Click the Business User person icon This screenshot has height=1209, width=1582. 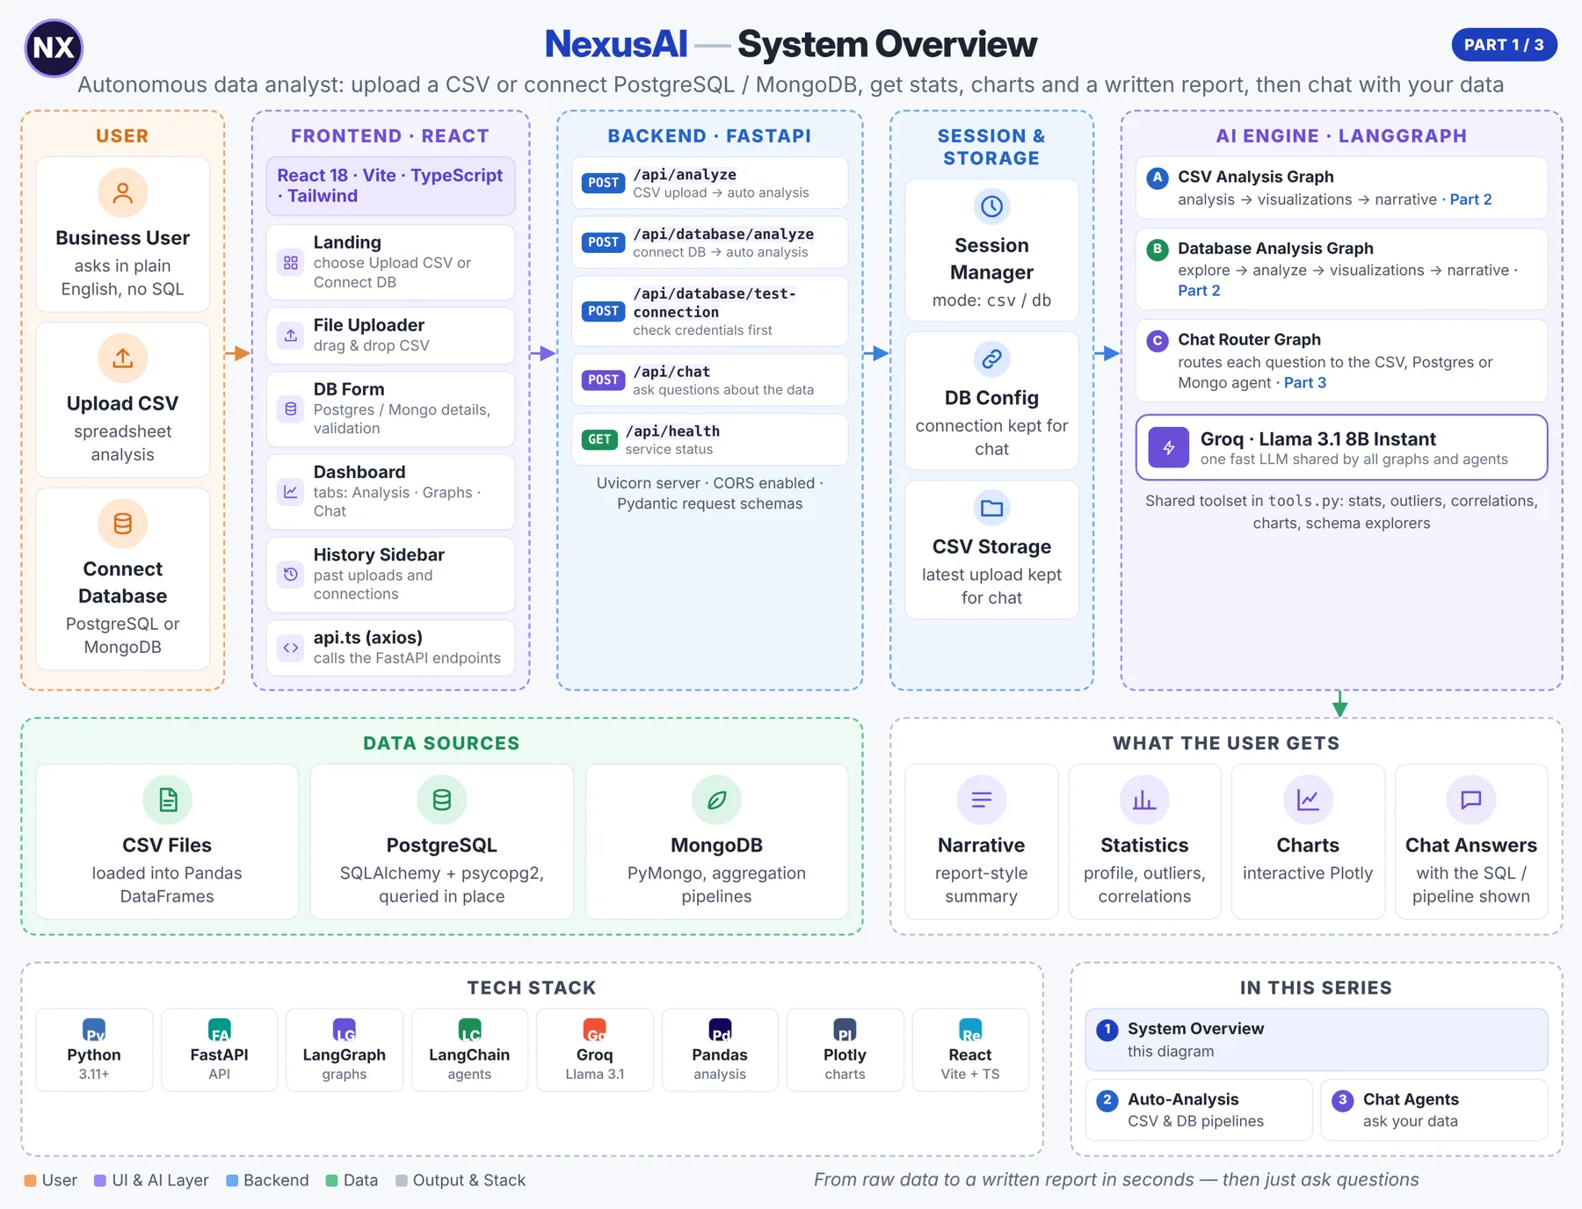(x=123, y=192)
